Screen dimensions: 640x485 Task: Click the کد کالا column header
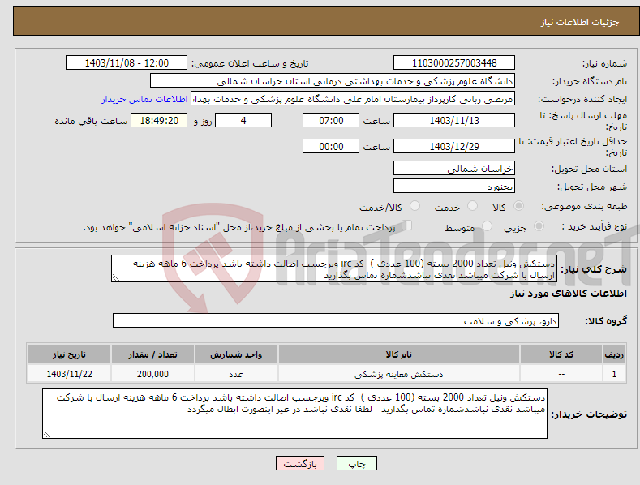(x=561, y=354)
